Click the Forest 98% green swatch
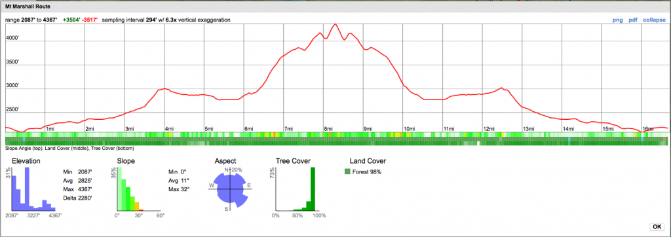The height and width of the screenshot is (237, 671). point(347,172)
